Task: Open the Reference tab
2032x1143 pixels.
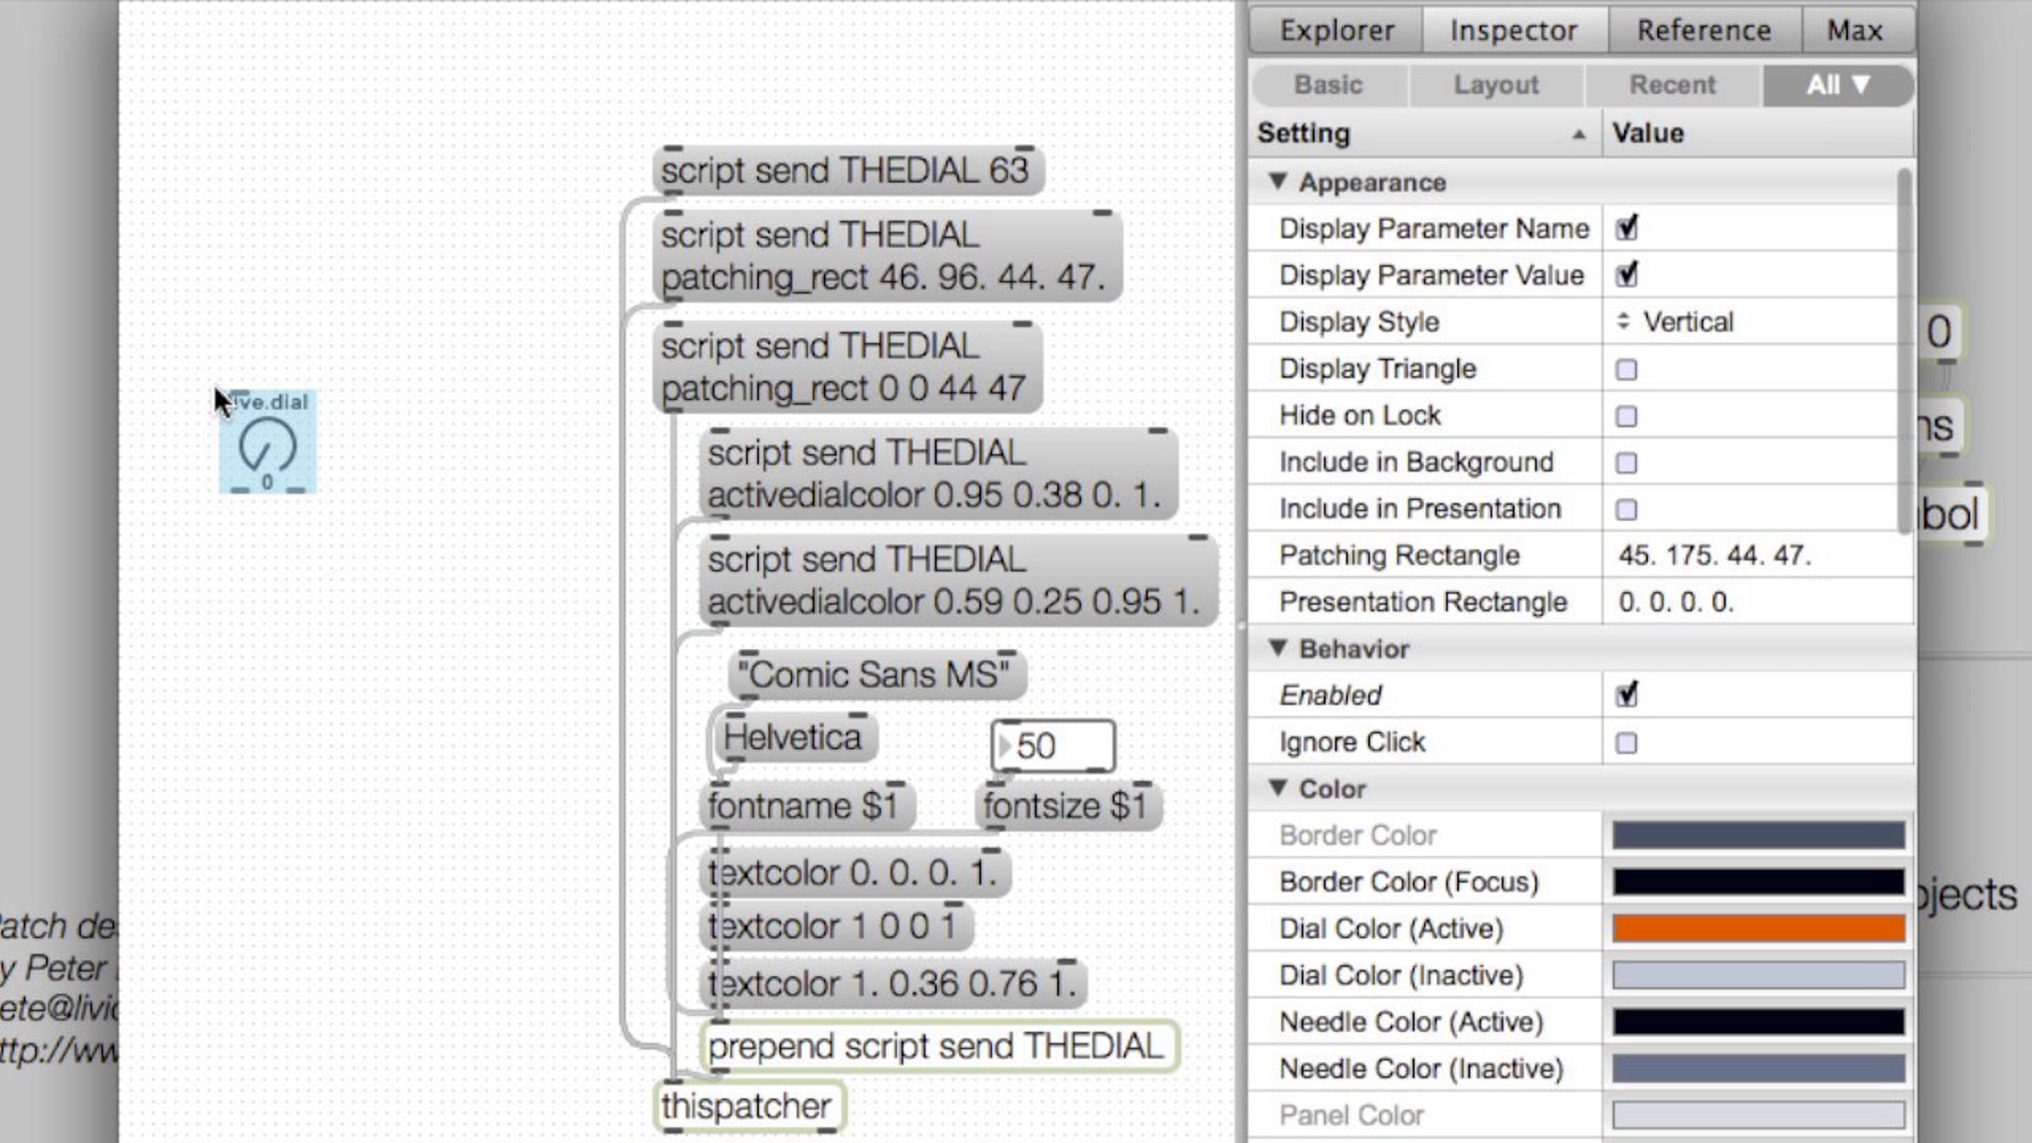Action: [1703, 30]
